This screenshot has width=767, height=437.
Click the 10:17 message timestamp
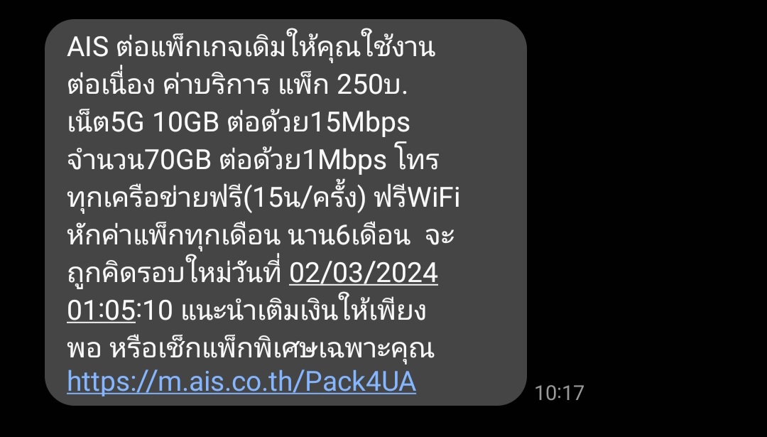559,393
